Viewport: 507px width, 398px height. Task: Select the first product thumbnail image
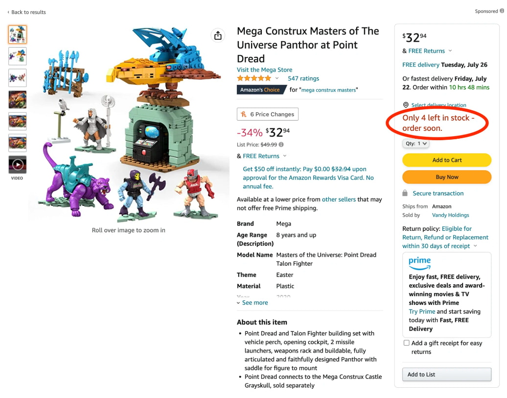pyautogui.click(x=18, y=35)
